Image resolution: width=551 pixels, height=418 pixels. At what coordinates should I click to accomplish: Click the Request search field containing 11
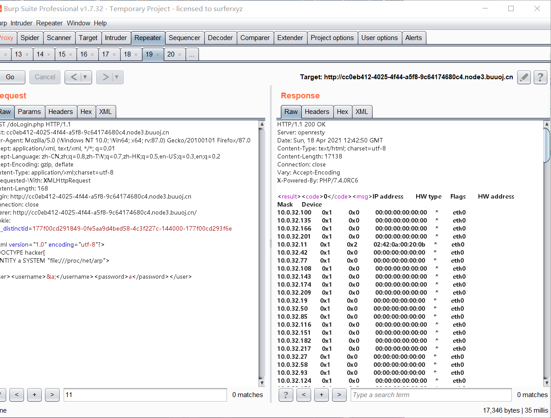tap(145, 394)
